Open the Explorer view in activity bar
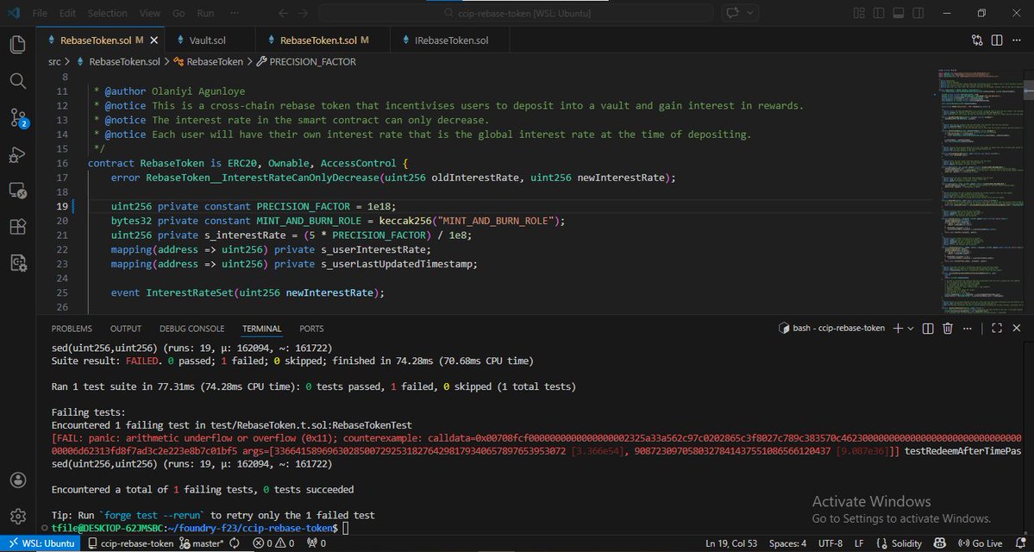This screenshot has width=1034, height=552. pyautogui.click(x=18, y=45)
